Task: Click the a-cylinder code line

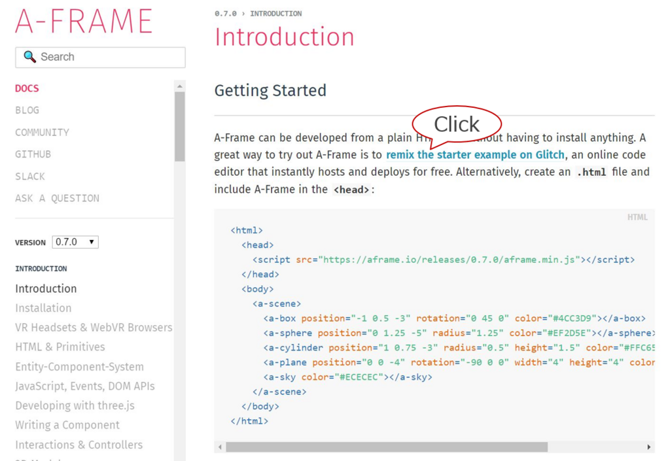Action: tap(459, 347)
